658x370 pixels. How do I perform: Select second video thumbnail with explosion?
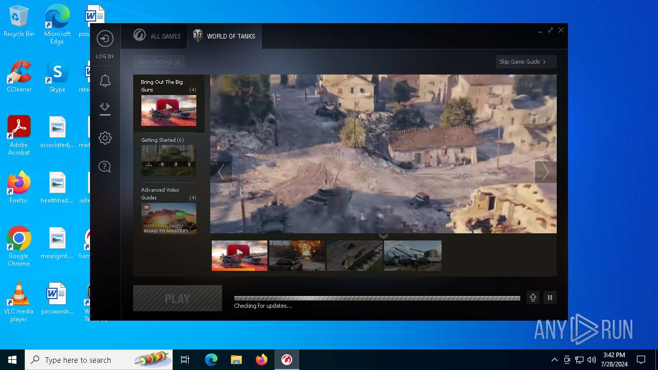pos(297,255)
